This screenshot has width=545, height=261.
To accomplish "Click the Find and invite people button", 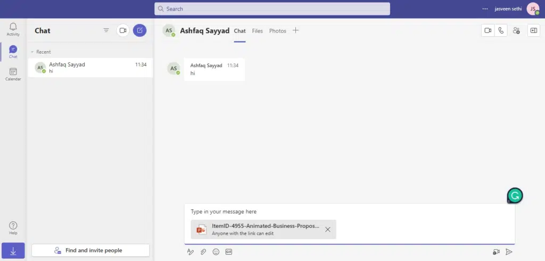I will point(90,250).
